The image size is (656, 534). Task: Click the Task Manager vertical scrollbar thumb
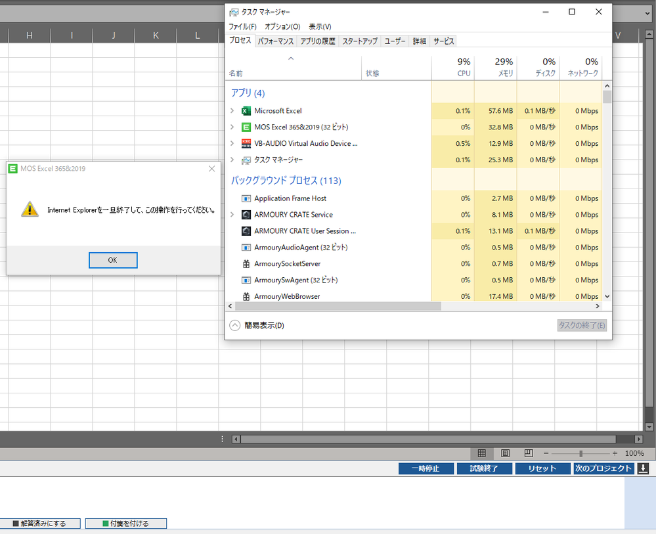tap(607, 97)
